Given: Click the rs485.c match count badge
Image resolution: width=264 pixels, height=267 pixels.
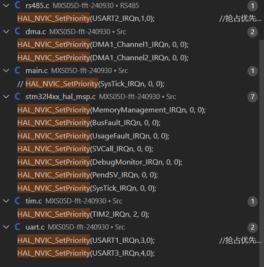Looking at the screenshot, I should (x=253, y=6).
